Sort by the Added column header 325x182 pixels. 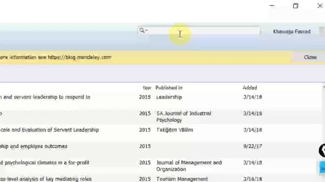[250, 87]
